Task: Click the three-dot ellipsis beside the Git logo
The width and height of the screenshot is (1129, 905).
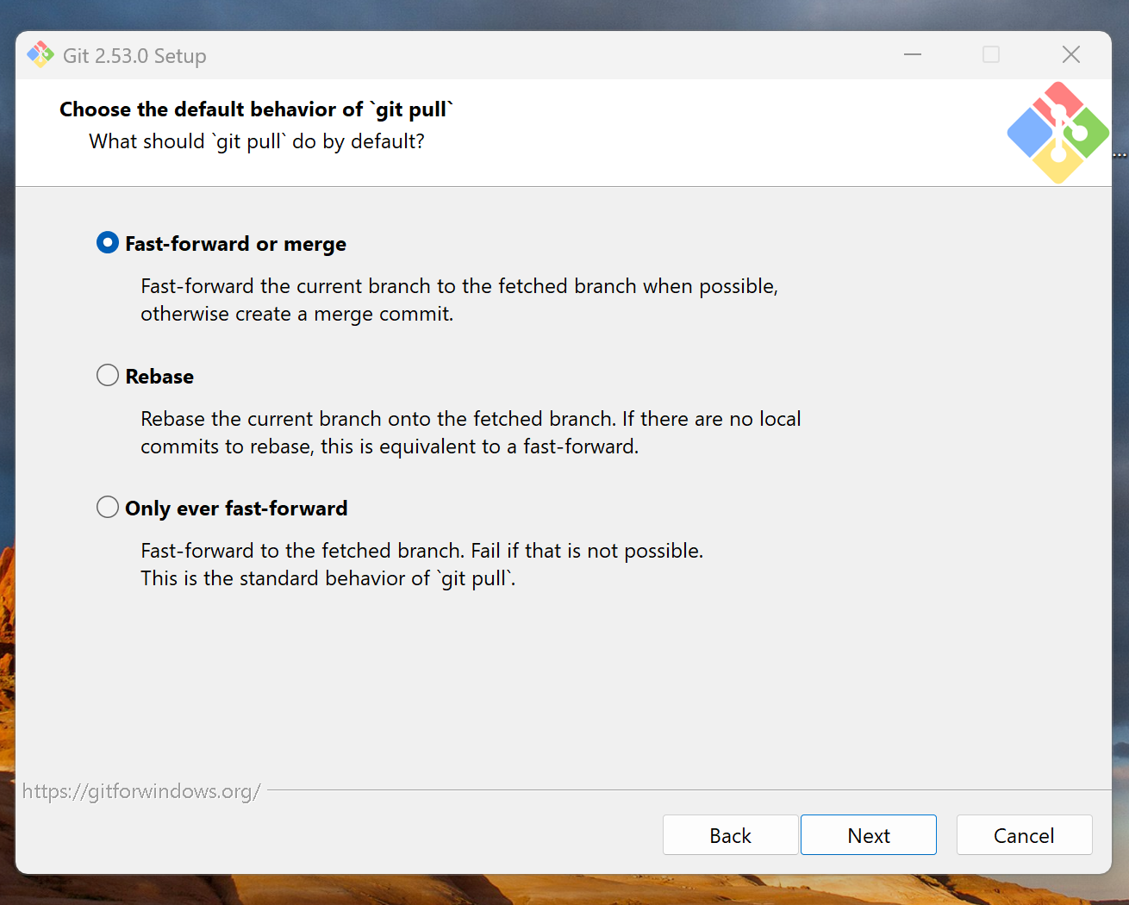Action: 1120,156
